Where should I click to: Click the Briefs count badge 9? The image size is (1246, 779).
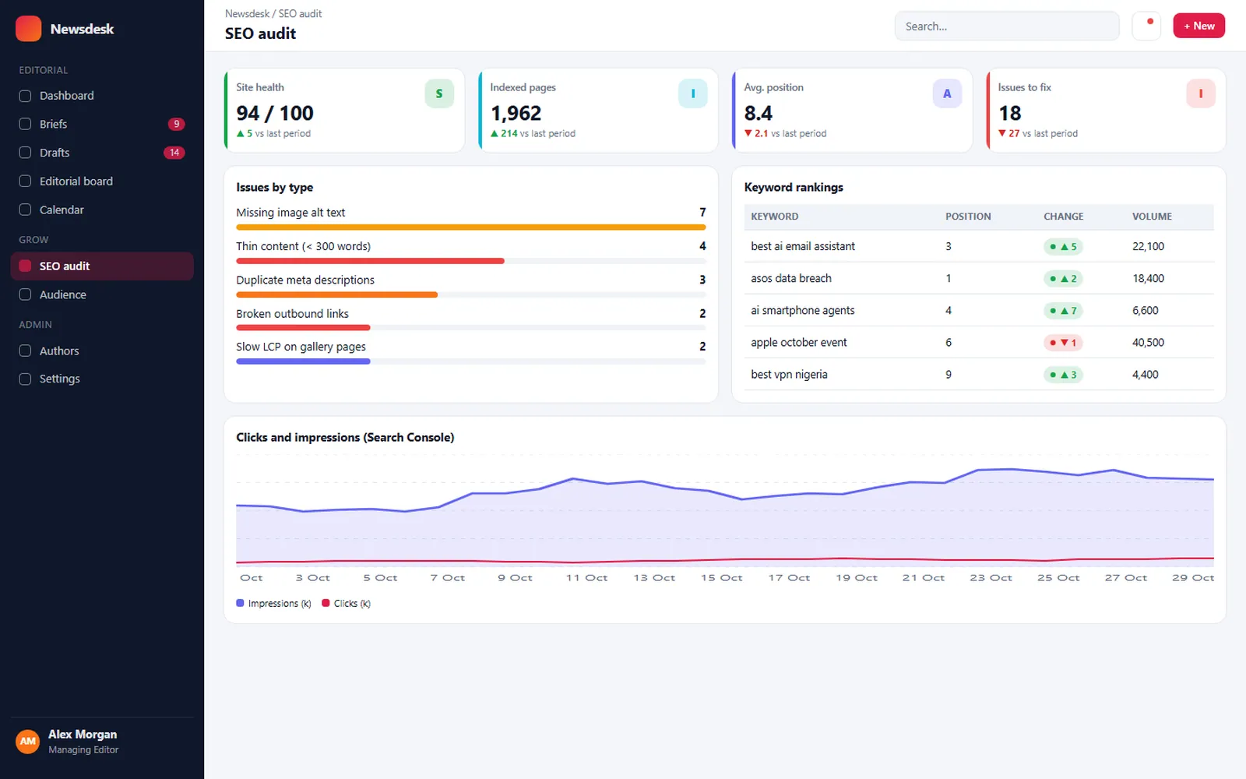pyautogui.click(x=177, y=124)
